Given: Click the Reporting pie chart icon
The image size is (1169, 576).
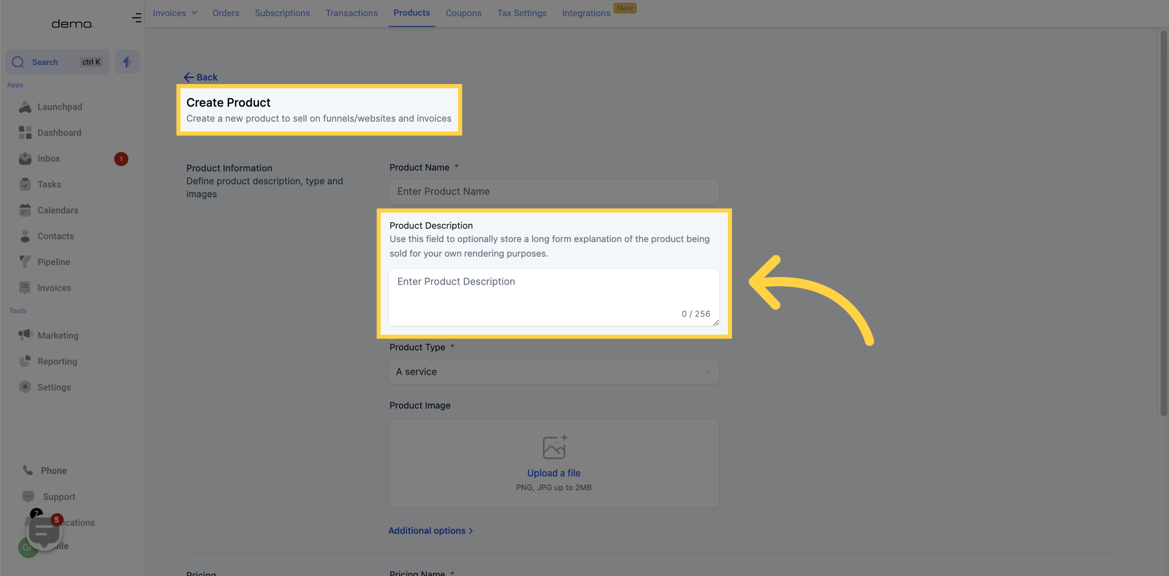Looking at the screenshot, I should point(25,361).
